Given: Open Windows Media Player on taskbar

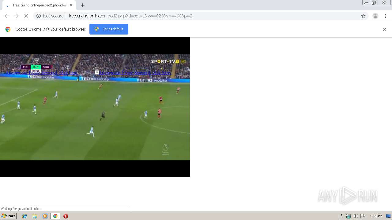Looking at the screenshot, I should pyautogui.click(x=45, y=216).
